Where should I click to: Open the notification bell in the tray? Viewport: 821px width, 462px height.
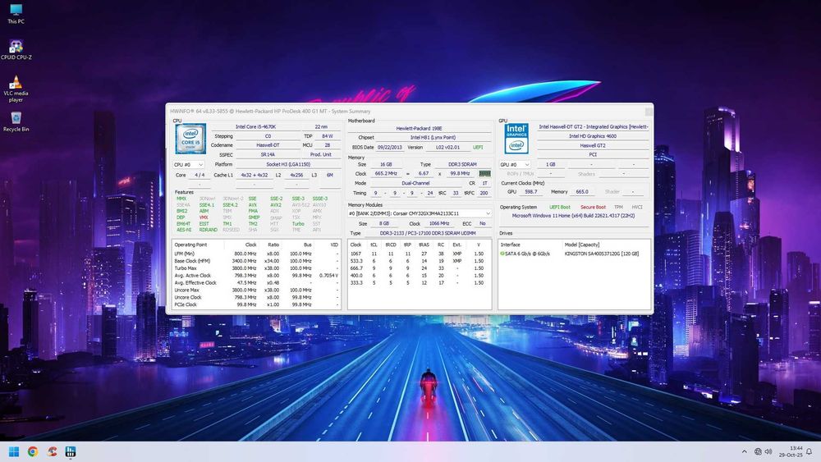pos(809,451)
